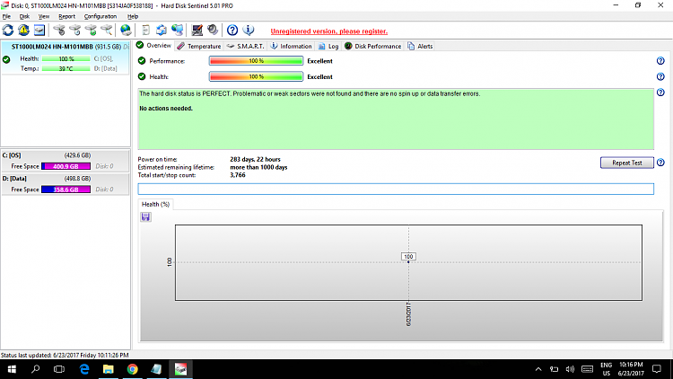Switch to the Alerts tab
The width and height of the screenshot is (673, 379).
[x=420, y=46]
